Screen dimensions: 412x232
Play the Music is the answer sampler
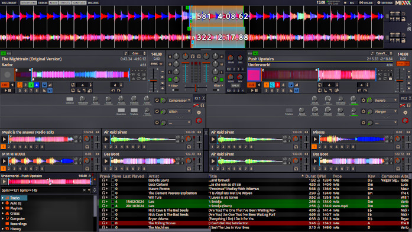tap(4, 139)
